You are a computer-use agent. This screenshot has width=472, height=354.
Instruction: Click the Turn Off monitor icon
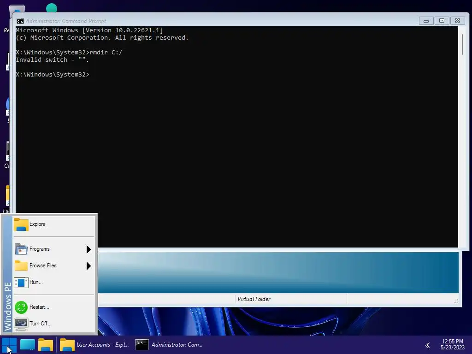pos(21,324)
